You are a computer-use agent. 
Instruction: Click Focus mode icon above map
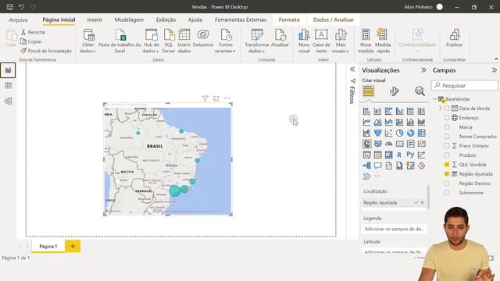coord(216,98)
